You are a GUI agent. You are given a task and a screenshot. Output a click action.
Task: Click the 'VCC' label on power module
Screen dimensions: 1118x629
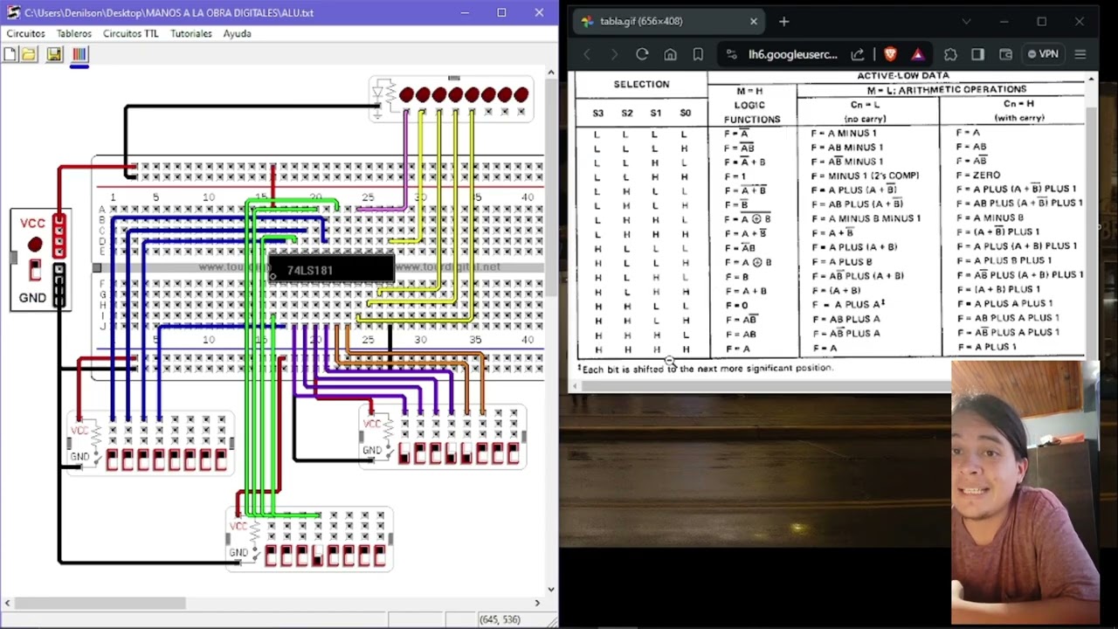(x=32, y=223)
